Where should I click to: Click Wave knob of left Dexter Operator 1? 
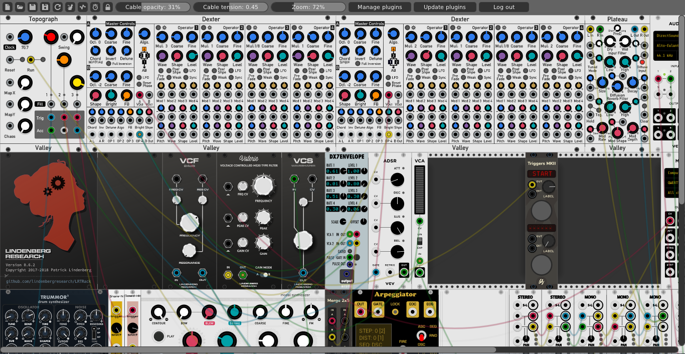[161, 56]
